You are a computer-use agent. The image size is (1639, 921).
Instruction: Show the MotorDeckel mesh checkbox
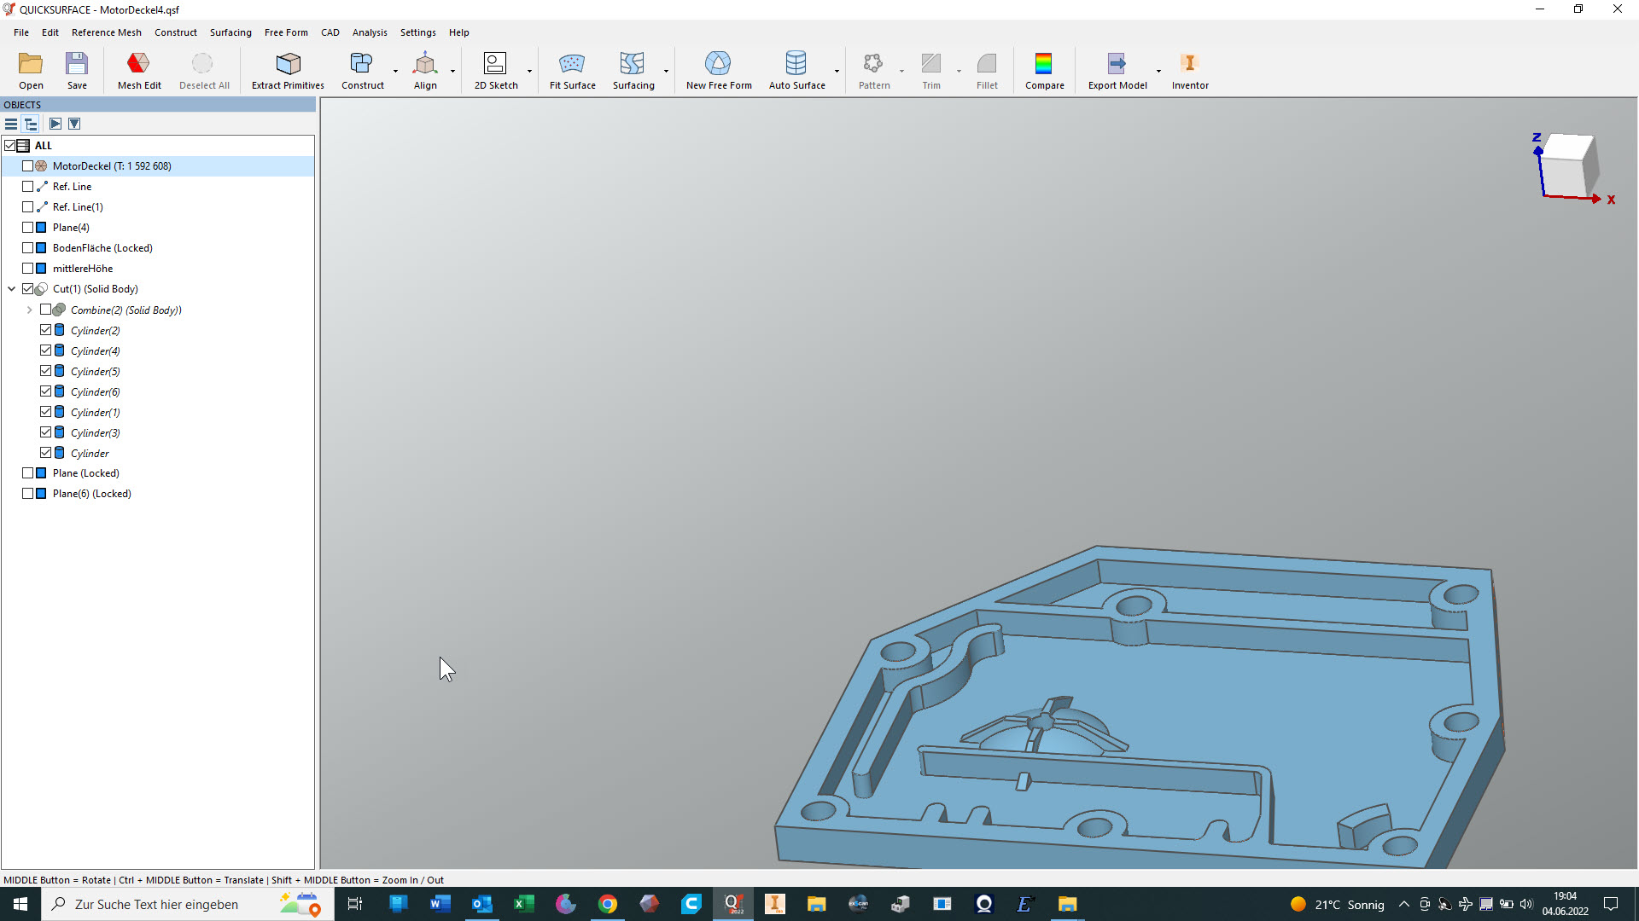pos(28,166)
